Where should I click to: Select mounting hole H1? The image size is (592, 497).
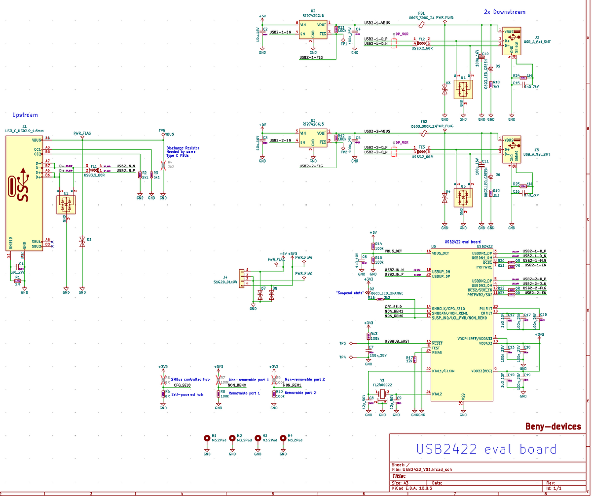(207, 438)
